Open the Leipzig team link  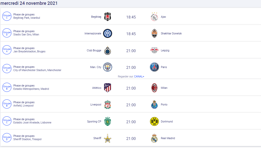tap(165, 50)
